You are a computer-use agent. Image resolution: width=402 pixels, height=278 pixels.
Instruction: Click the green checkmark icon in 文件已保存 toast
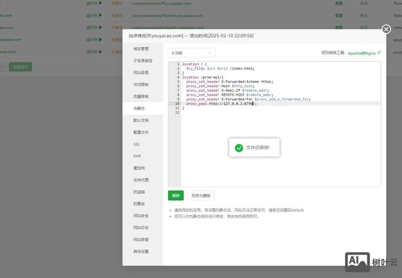tap(238, 148)
